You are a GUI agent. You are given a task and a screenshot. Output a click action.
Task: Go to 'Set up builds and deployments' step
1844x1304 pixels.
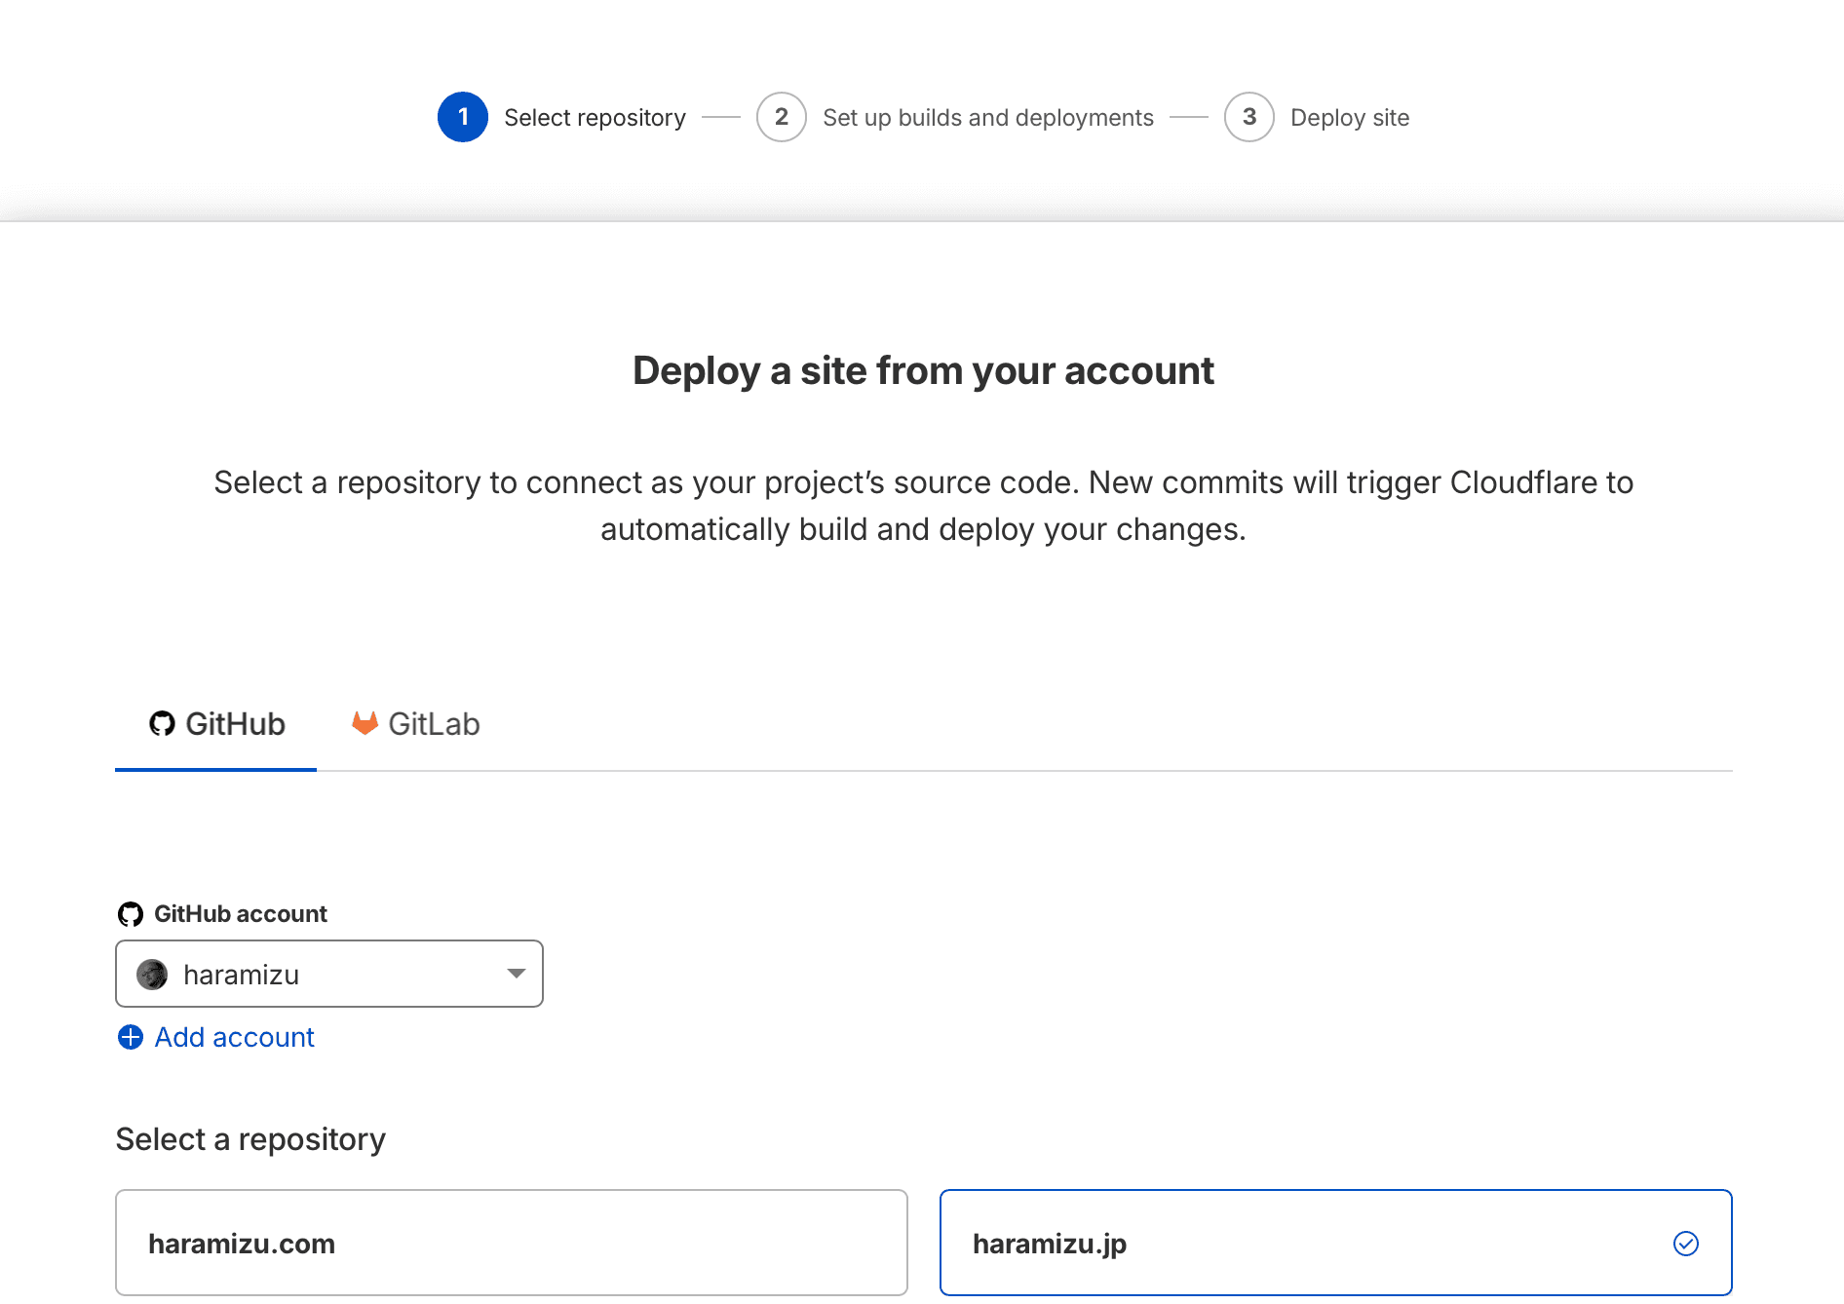pyautogui.click(x=987, y=118)
